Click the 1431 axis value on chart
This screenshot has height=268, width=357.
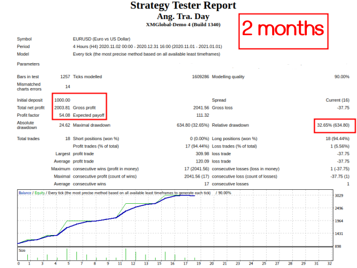click(x=339, y=233)
